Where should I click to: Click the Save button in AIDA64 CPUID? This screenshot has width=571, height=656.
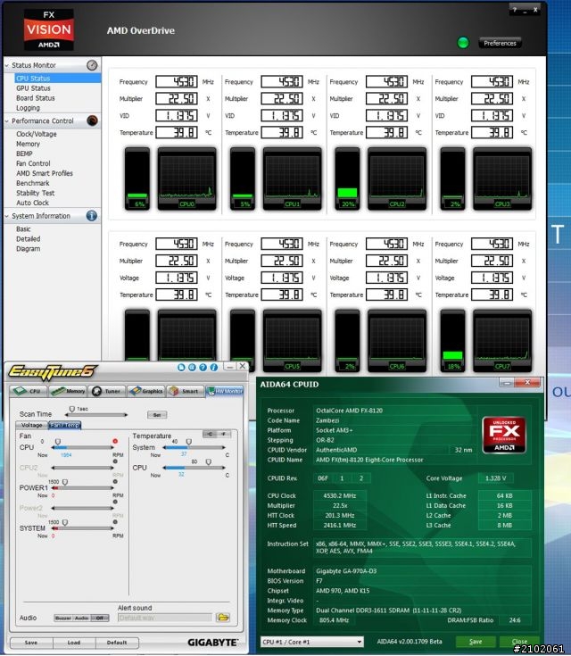point(476,642)
